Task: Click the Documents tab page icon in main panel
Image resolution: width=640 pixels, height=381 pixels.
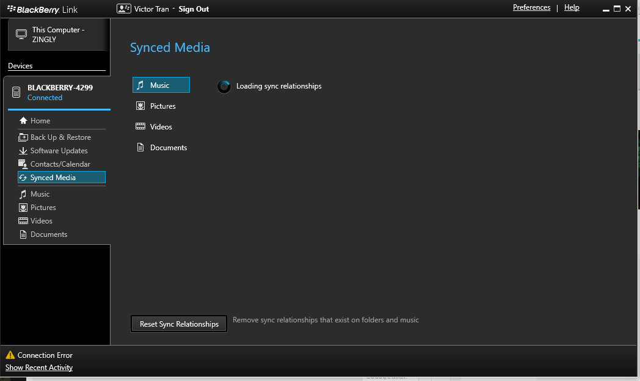Action: (x=140, y=147)
